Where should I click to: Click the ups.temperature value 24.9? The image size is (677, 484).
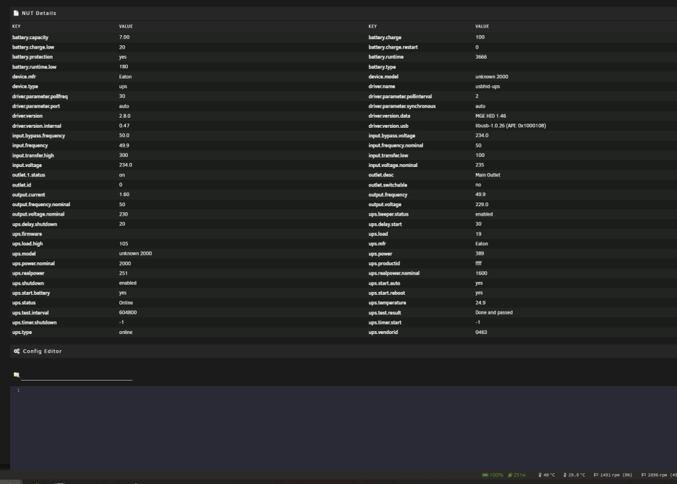click(481, 303)
